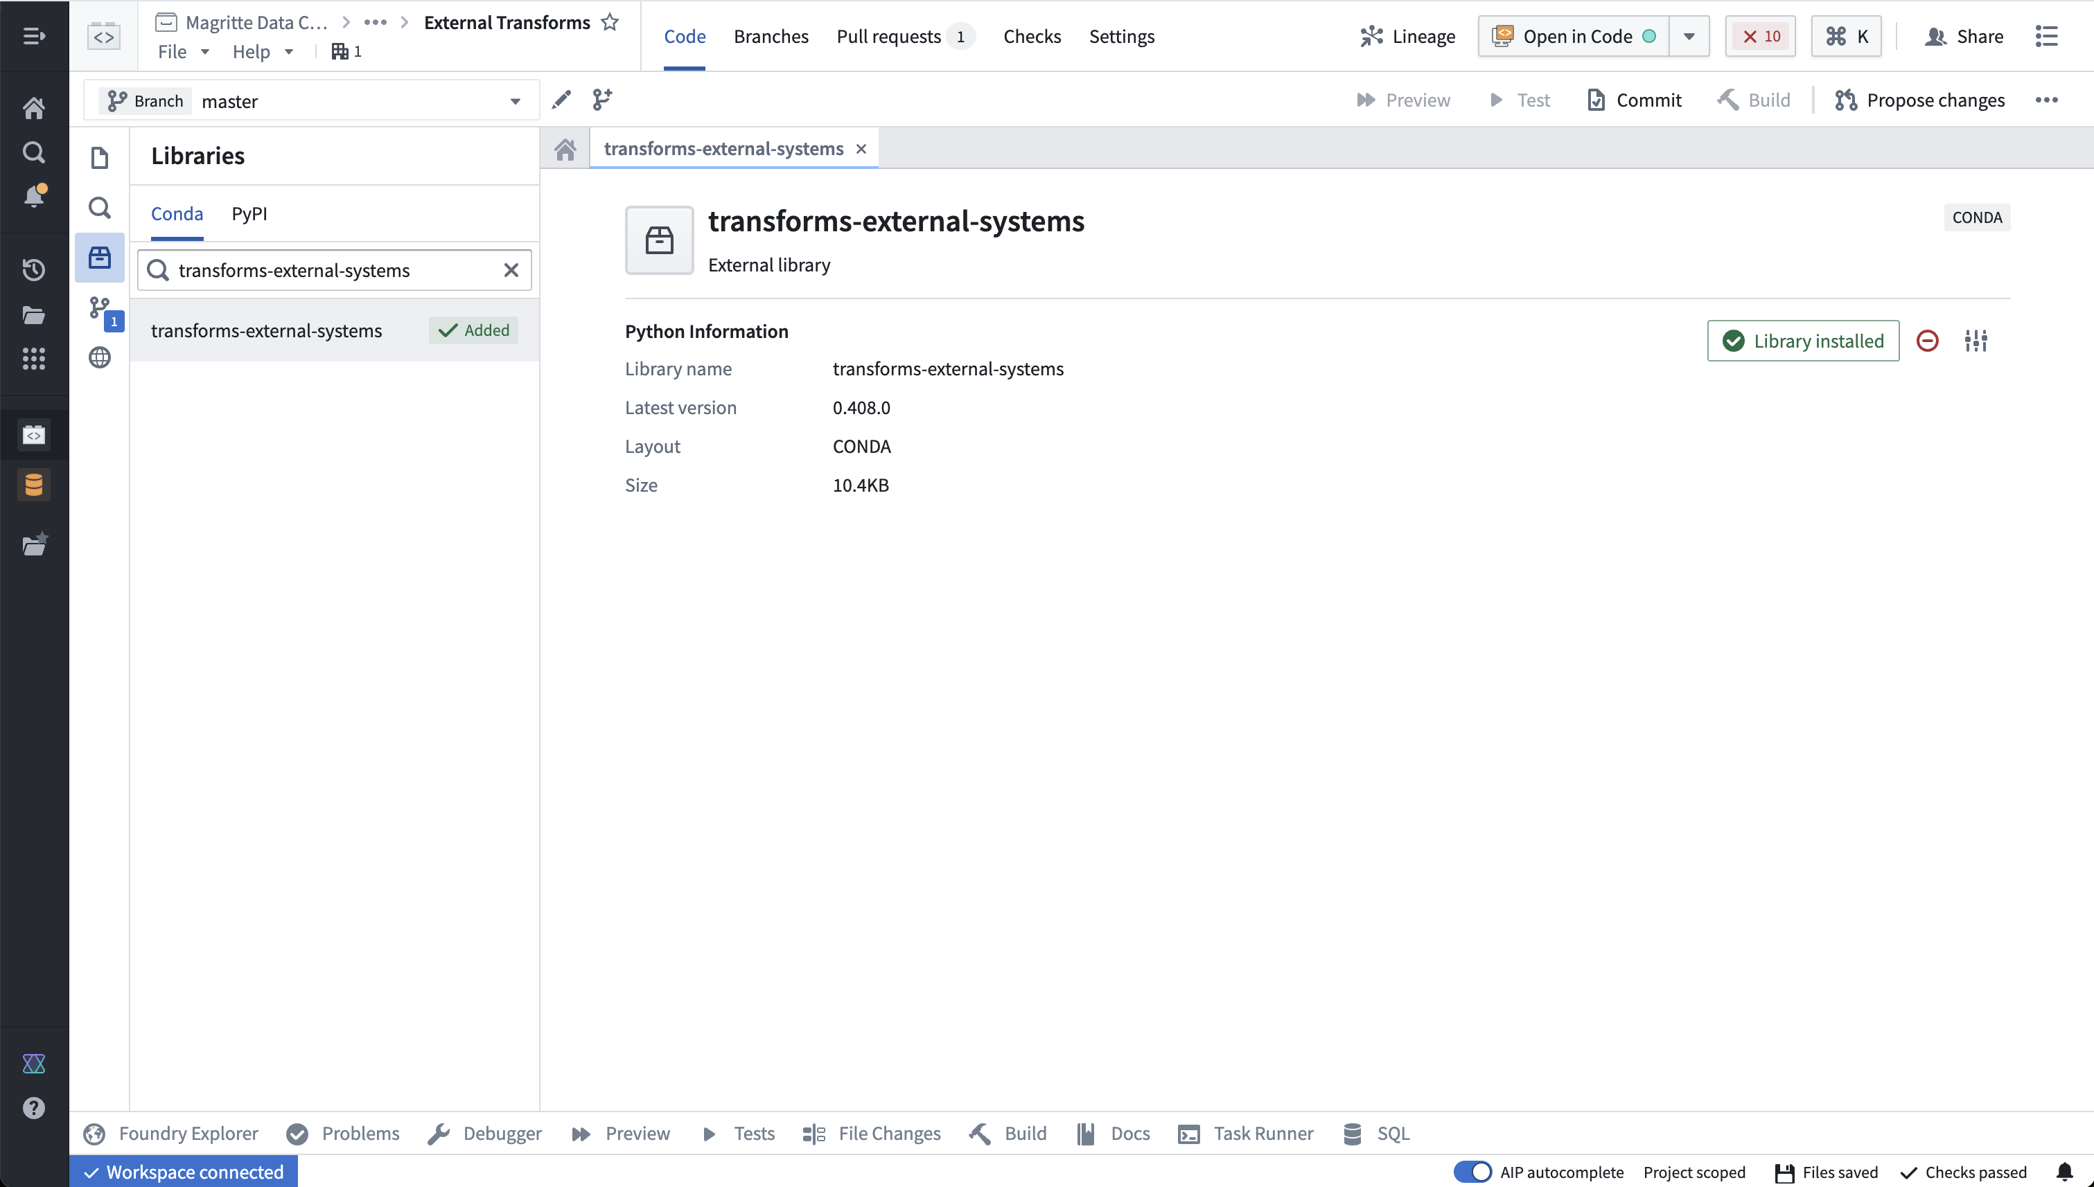Open the Files panel icon
2094x1187 pixels.
point(100,157)
